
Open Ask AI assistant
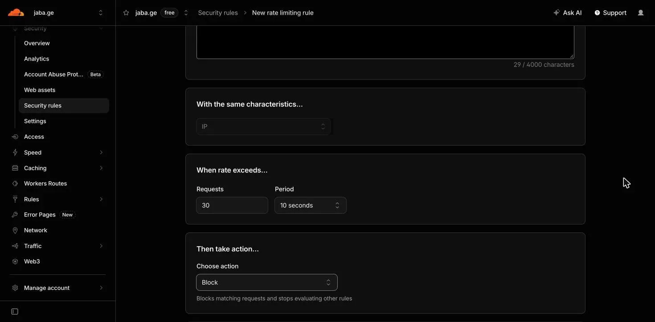point(568,13)
